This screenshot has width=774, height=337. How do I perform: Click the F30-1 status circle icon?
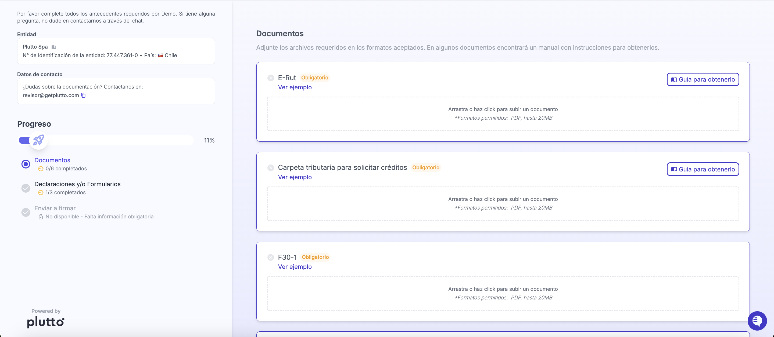(271, 258)
